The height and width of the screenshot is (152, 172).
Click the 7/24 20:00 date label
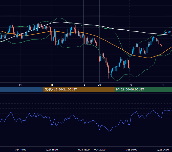click(x=99, y=149)
